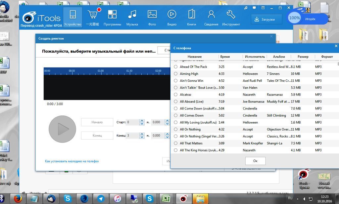Screen dimensions: 339x204
Task: Select the Alcatraz radio button
Action: [x=175, y=95]
